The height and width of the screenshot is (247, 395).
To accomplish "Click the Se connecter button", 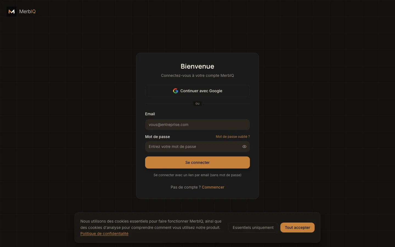I will pyautogui.click(x=198, y=162).
